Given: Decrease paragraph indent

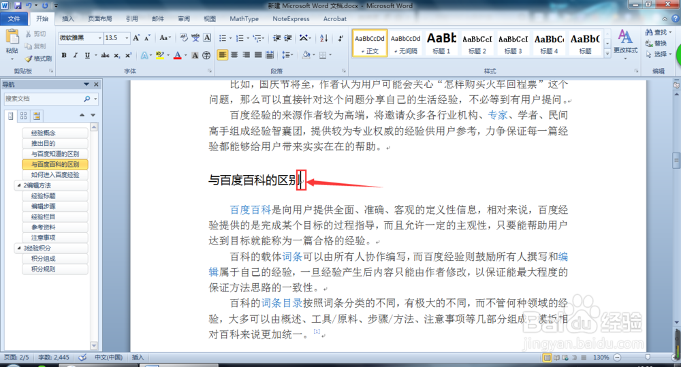Looking at the screenshot, I should [x=276, y=38].
